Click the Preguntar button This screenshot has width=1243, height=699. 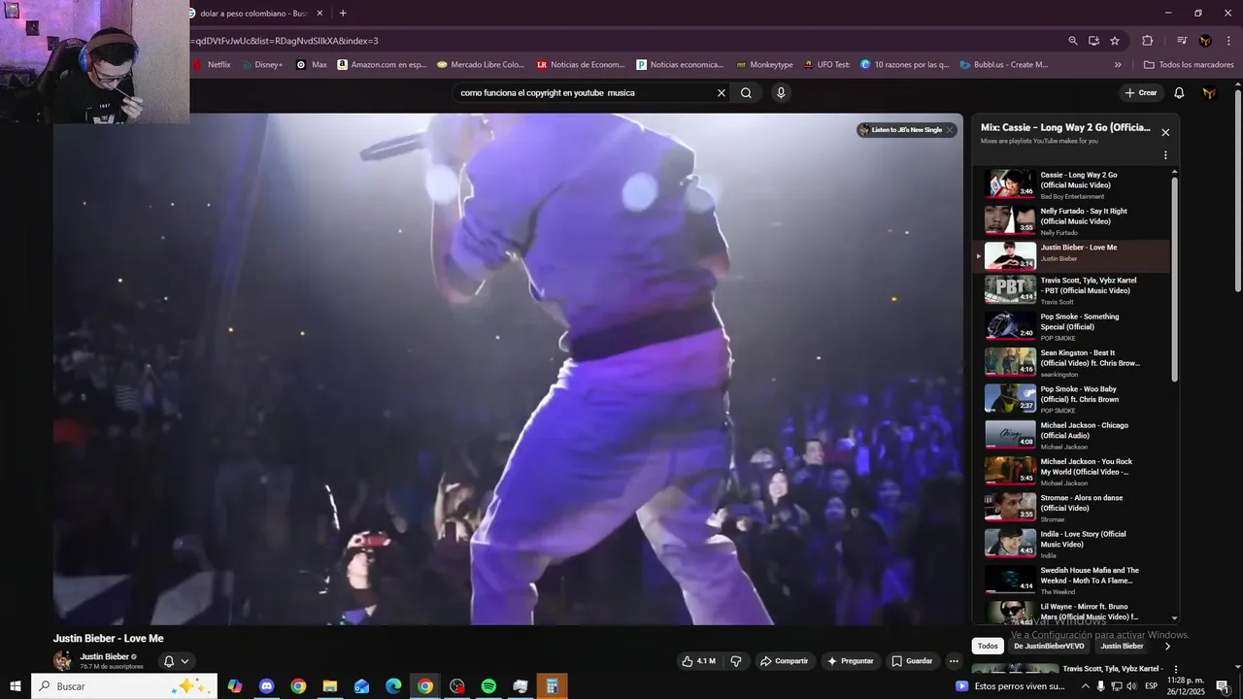pos(851,661)
